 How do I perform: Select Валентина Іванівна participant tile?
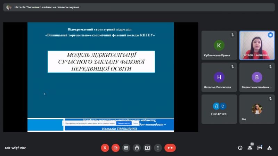coord(257,77)
